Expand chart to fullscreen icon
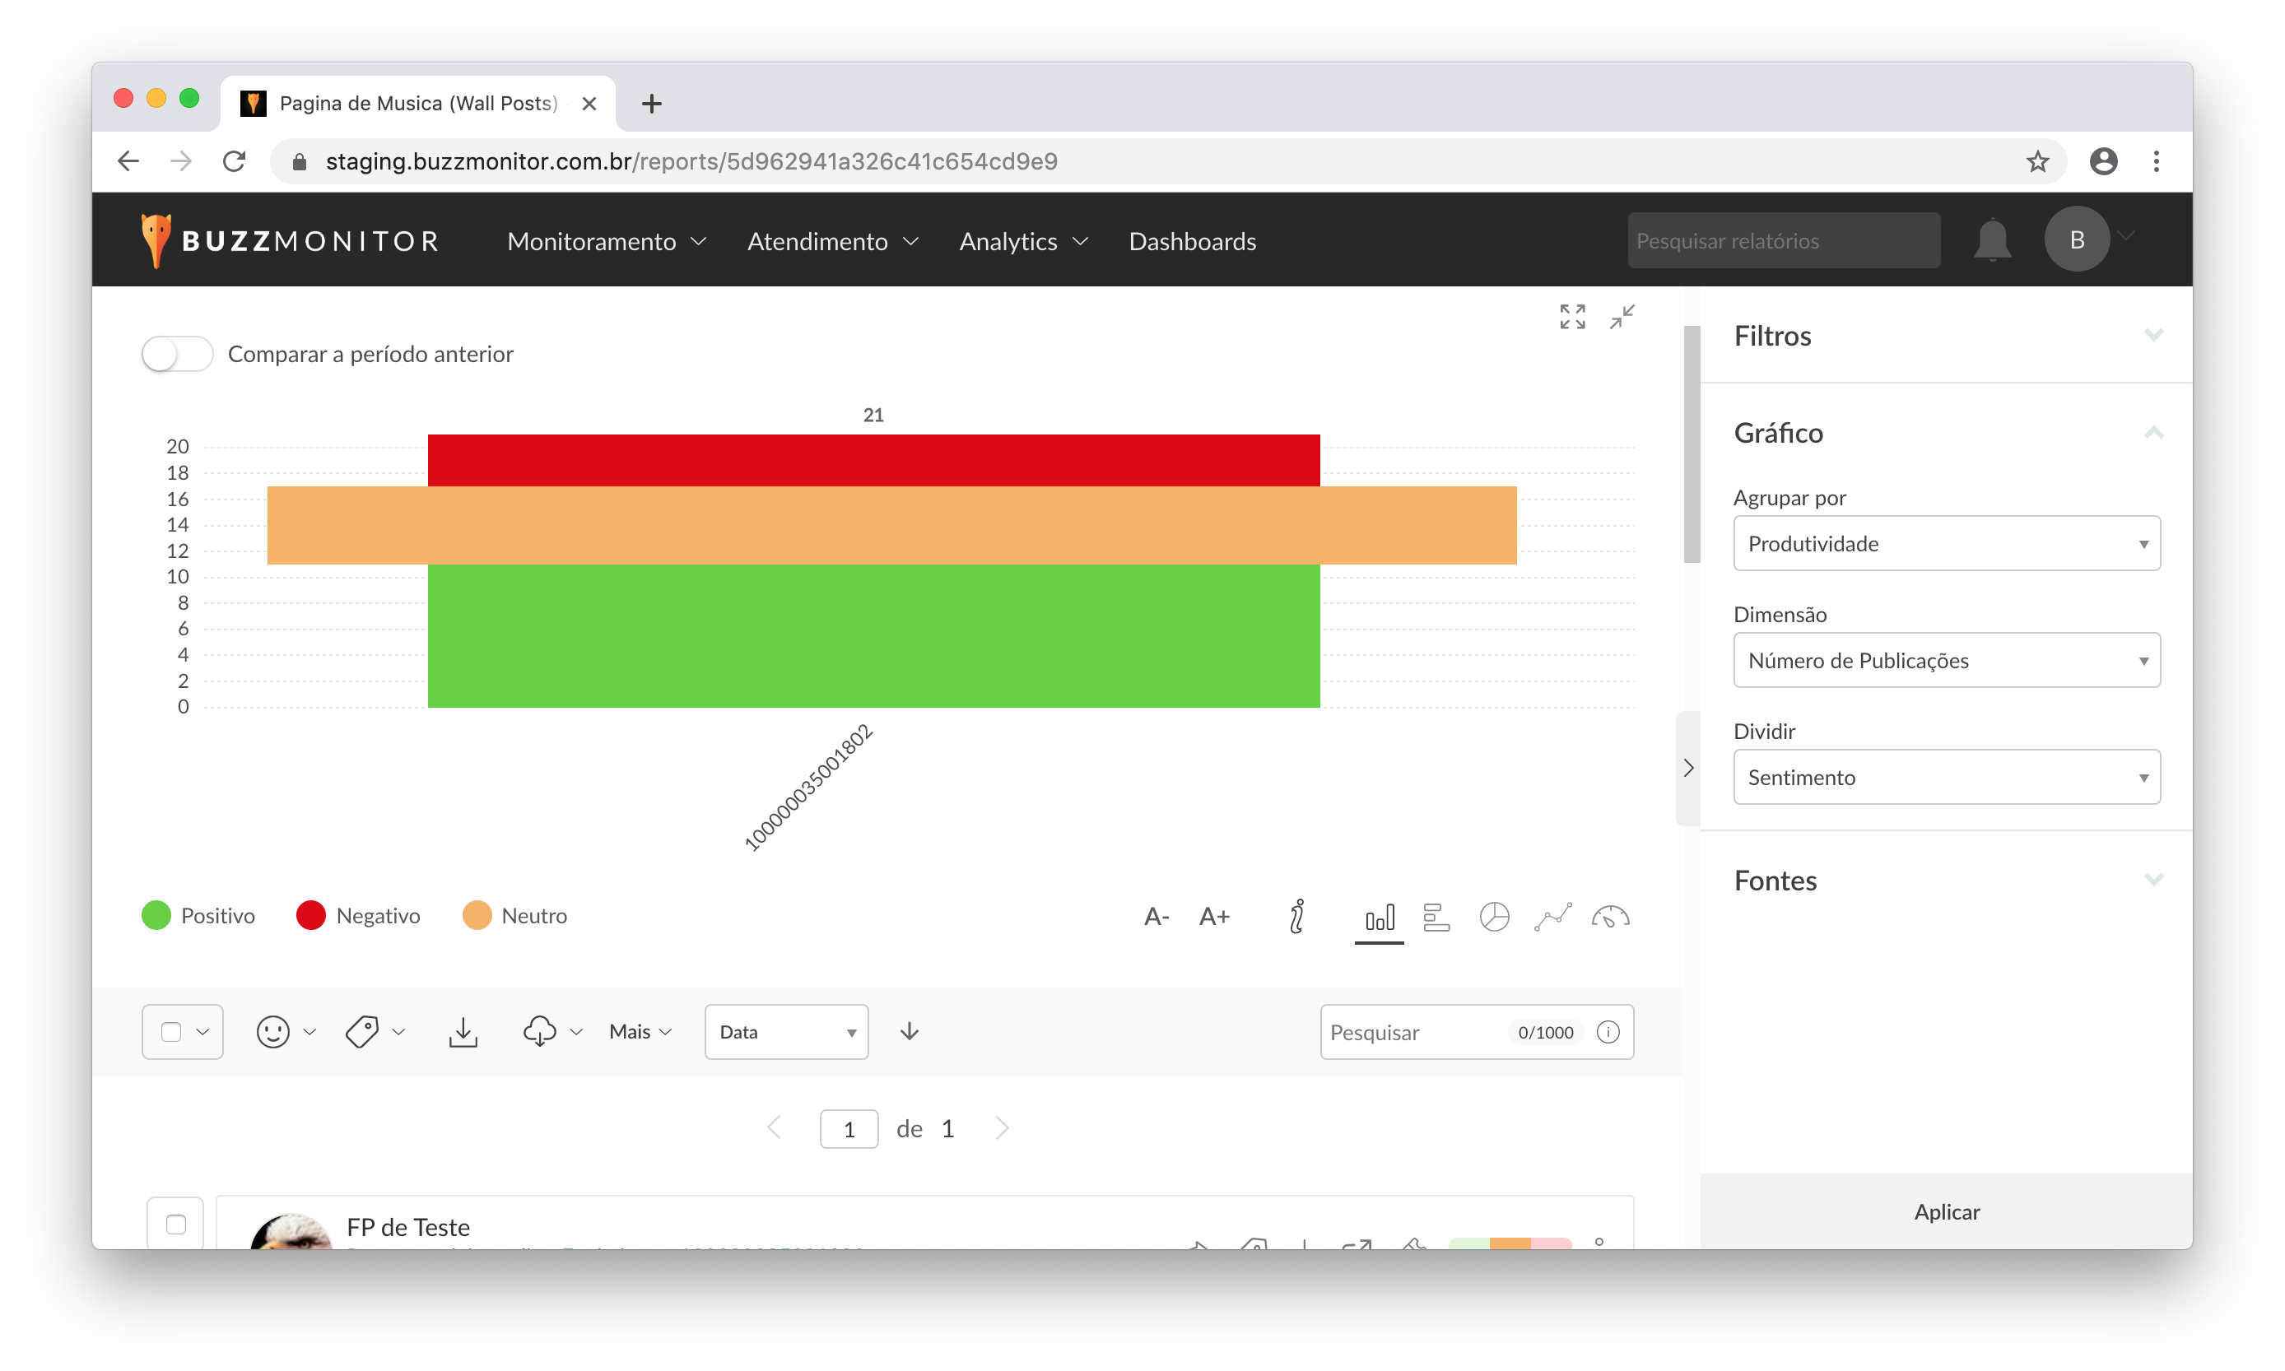 click(1571, 317)
